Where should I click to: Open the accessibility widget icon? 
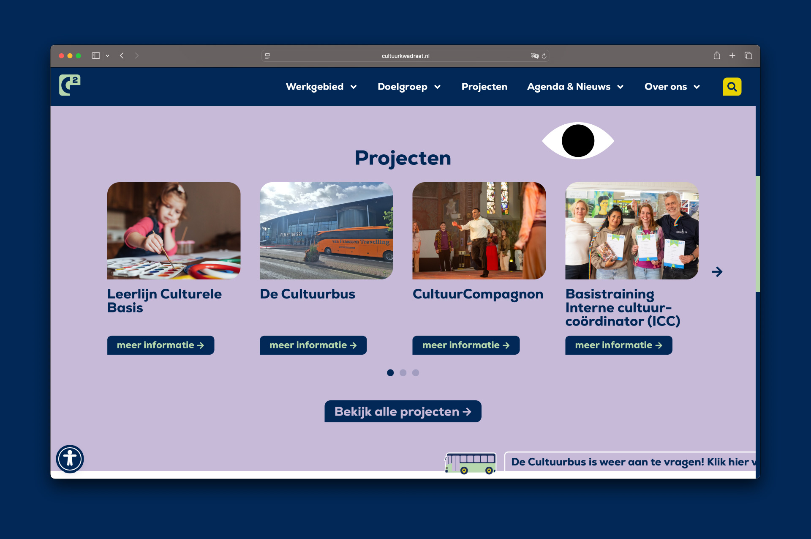70,459
